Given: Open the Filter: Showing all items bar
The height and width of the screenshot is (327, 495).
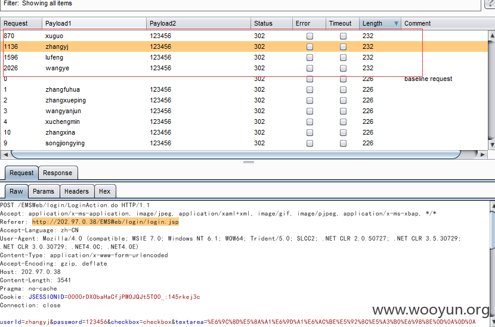Looking at the screenshot, I should pos(240,4).
